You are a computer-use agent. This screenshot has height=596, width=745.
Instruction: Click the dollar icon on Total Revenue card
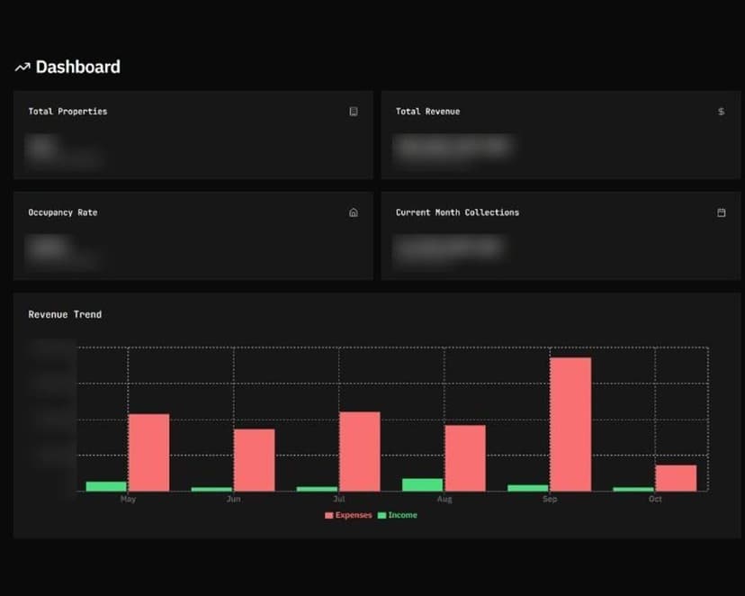click(722, 112)
